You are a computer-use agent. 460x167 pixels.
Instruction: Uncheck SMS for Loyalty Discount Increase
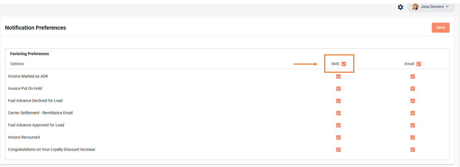click(x=338, y=149)
